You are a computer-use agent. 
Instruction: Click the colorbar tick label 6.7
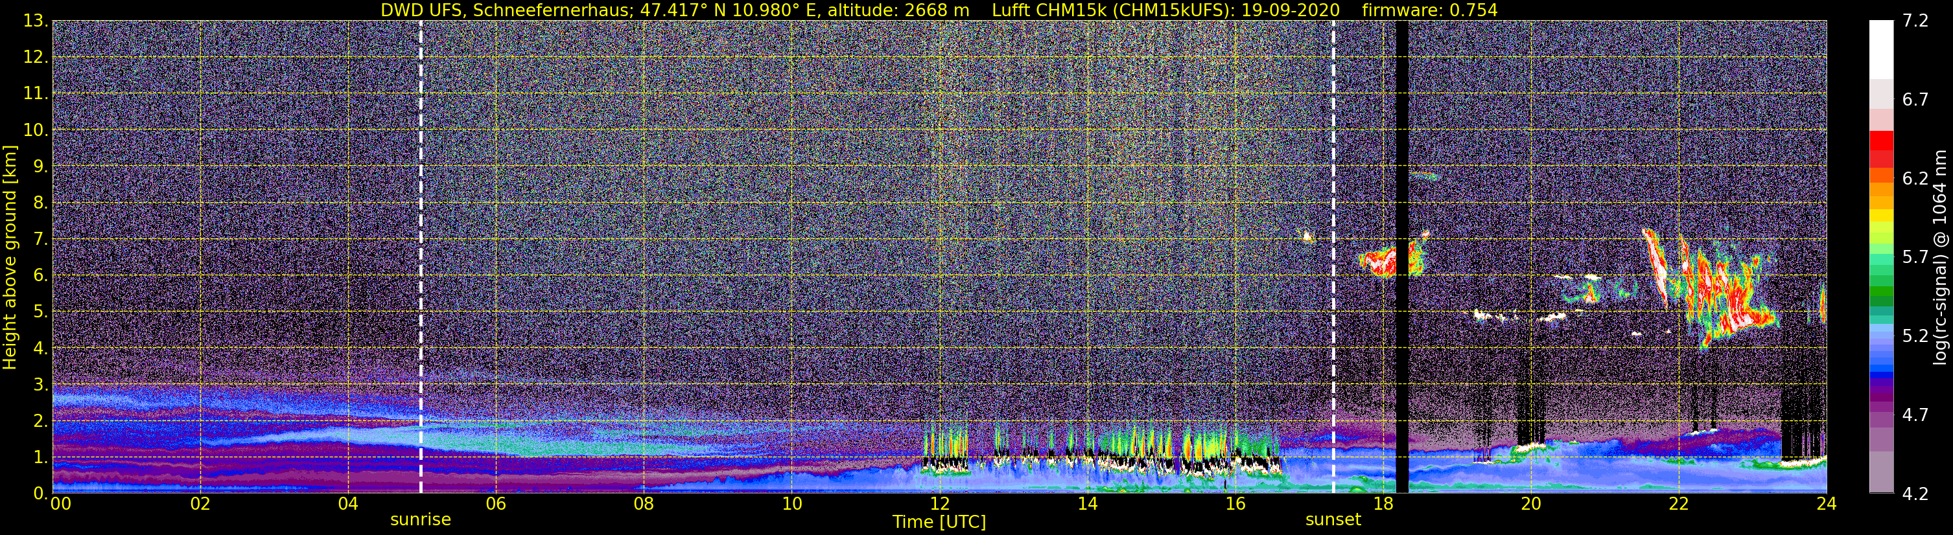1915,100
